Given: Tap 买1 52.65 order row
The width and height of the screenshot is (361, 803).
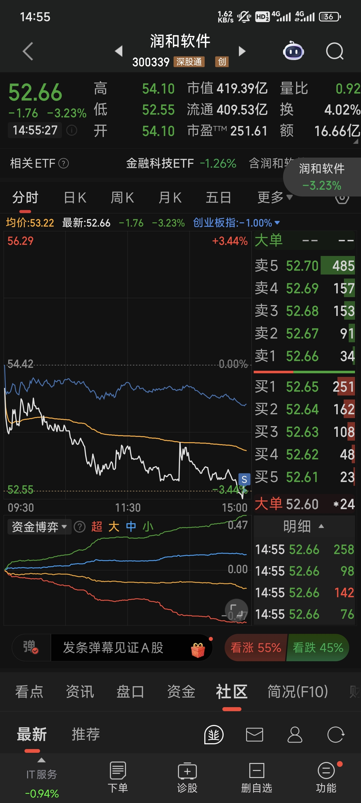Looking at the screenshot, I should pyautogui.click(x=304, y=386).
